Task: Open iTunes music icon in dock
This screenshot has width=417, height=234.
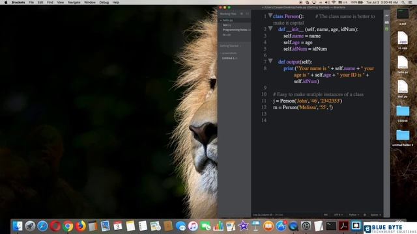Action: (x=193, y=226)
